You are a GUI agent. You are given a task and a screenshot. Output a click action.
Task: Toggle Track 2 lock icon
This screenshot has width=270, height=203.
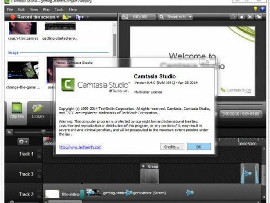pyautogui.click(x=39, y=196)
